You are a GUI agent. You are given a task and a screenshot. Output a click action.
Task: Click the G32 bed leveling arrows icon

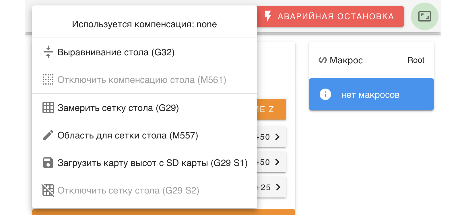[48, 52]
